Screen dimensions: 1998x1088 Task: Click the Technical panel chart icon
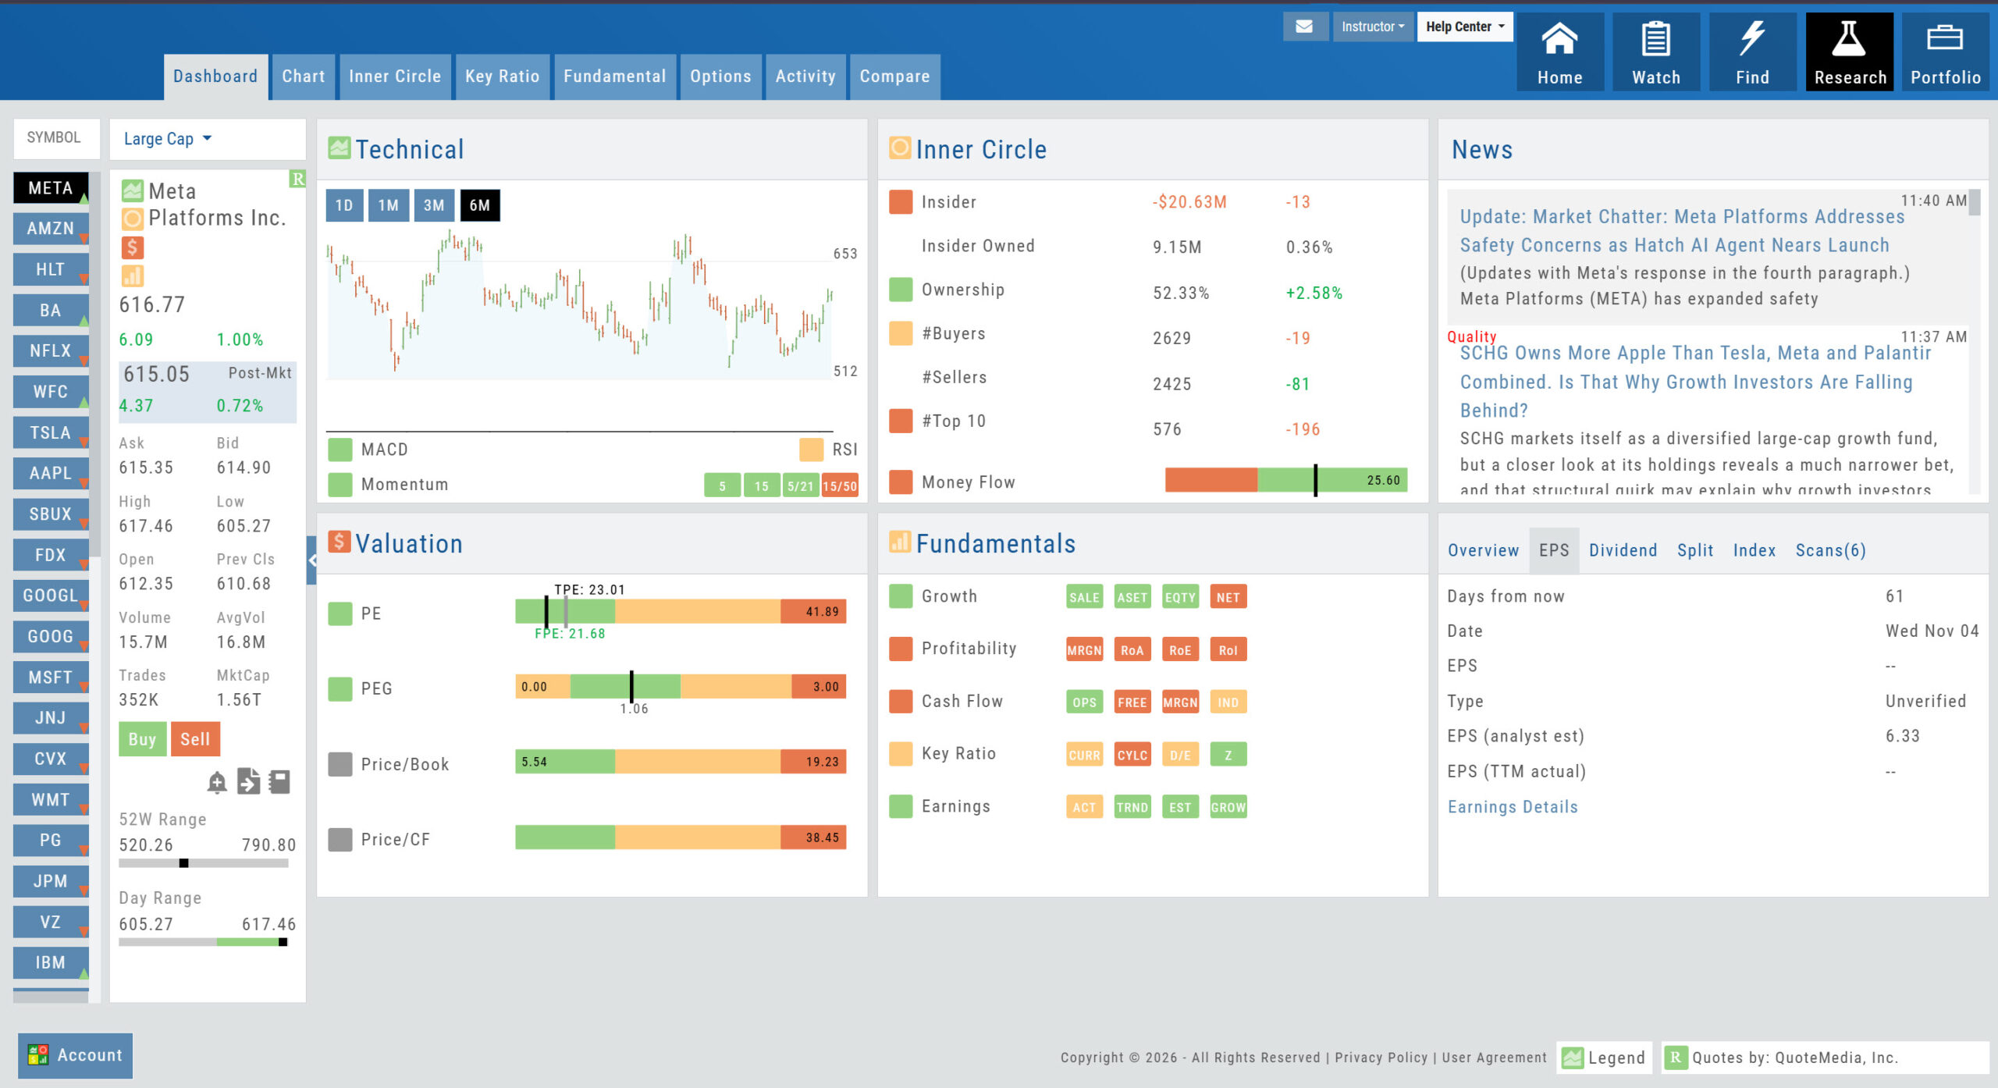(339, 148)
